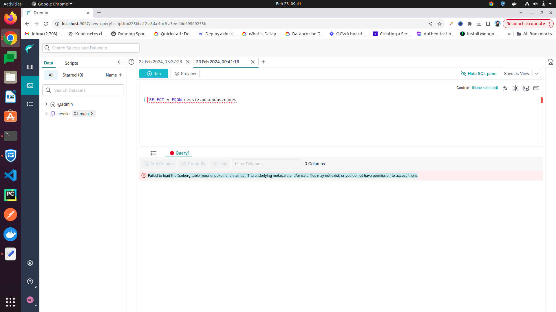Toggle Name sort order arrow

120,75
